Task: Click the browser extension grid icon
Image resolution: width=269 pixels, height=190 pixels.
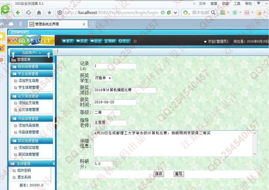Action: point(223,12)
